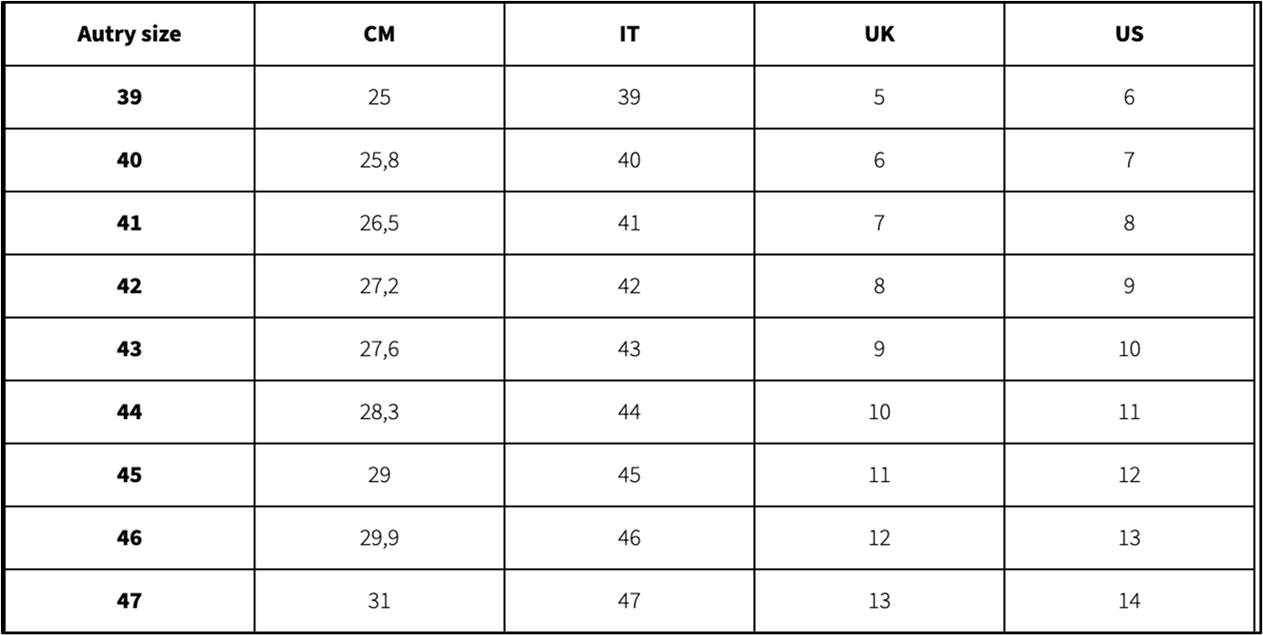Click the IT column header
This screenshot has width=1263, height=635.
[629, 36]
